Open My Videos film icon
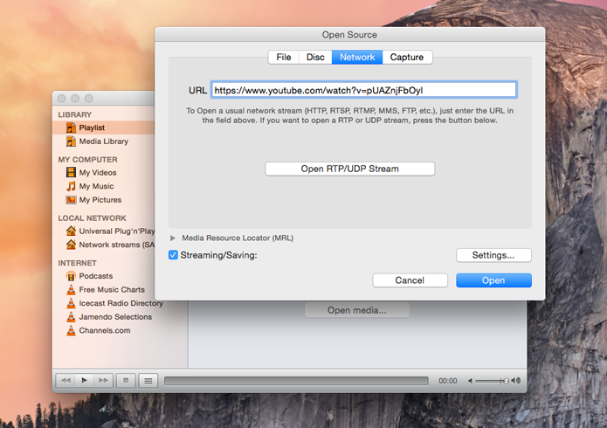The image size is (607, 428). (x=71, y=172)
